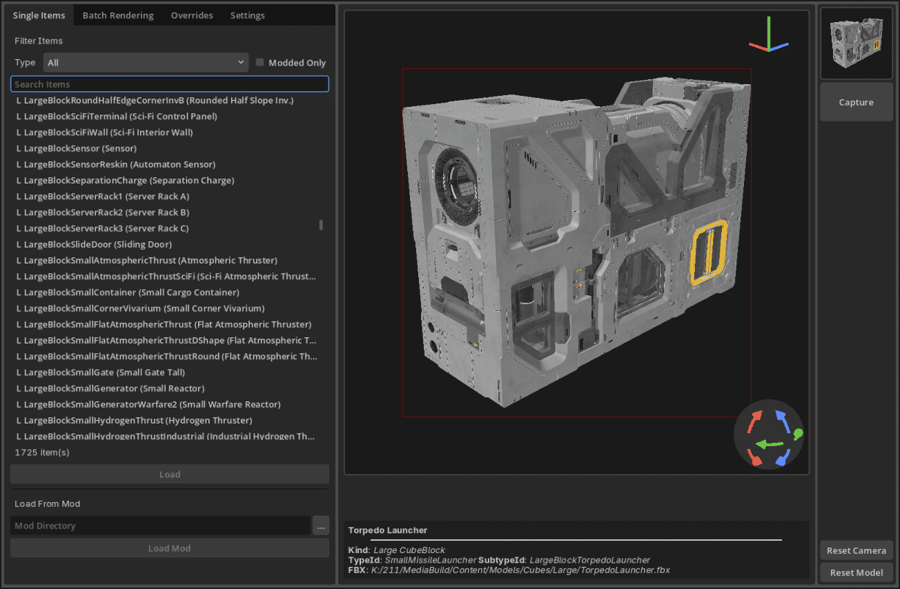Enable the Modded Only checkbox
Image resolution: width=900 pixels, height=589 pixels.
(260, 62)
